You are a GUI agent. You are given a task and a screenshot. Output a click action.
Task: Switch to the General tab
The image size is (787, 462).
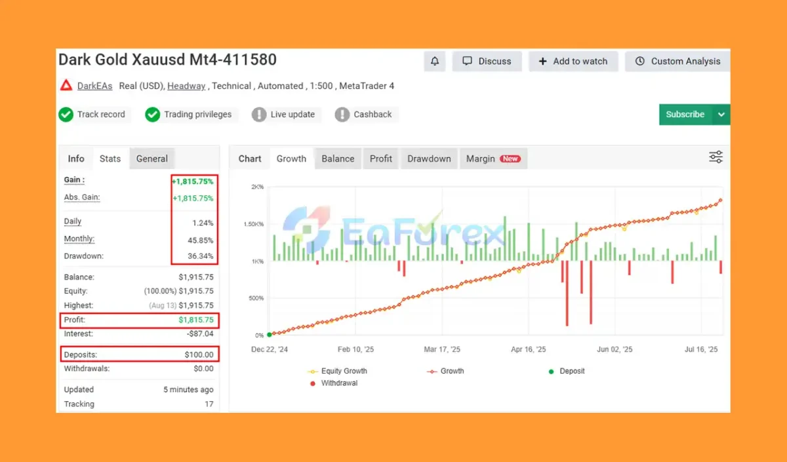tap(152, 159)
